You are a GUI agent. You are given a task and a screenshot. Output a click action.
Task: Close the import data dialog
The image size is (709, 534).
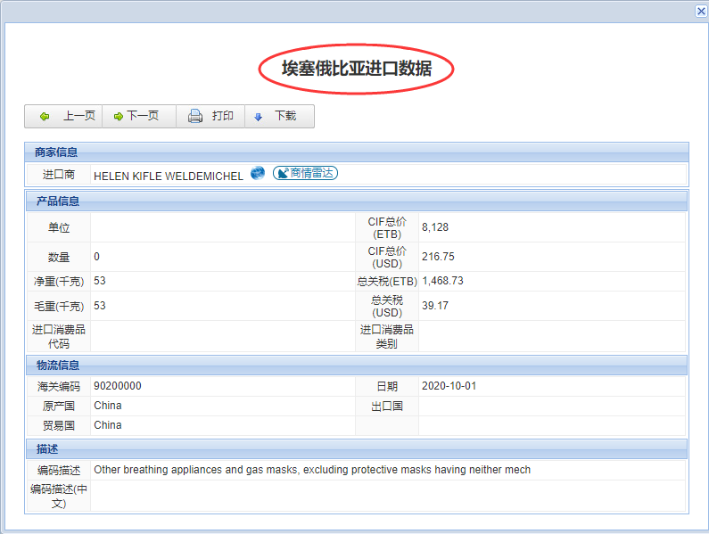coord(701,11)
